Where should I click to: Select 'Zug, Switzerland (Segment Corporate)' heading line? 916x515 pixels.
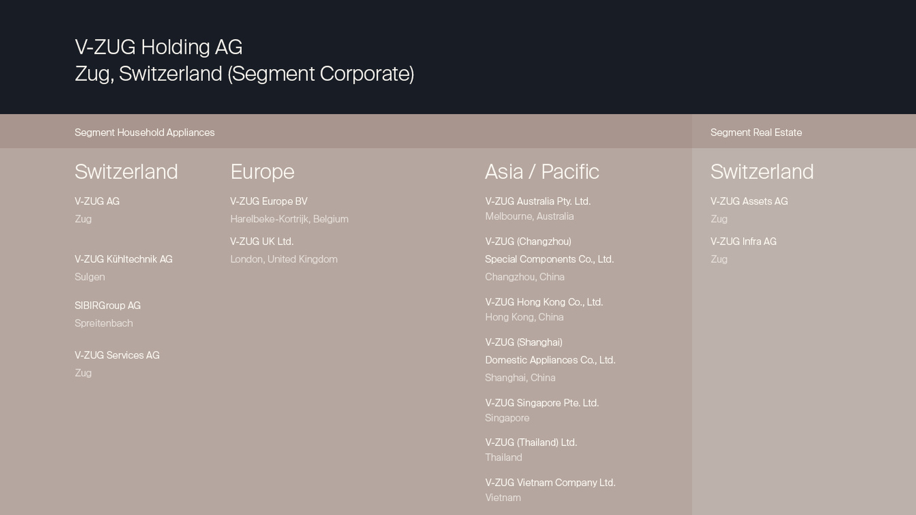pyautogui.click(x=244, y=74)
